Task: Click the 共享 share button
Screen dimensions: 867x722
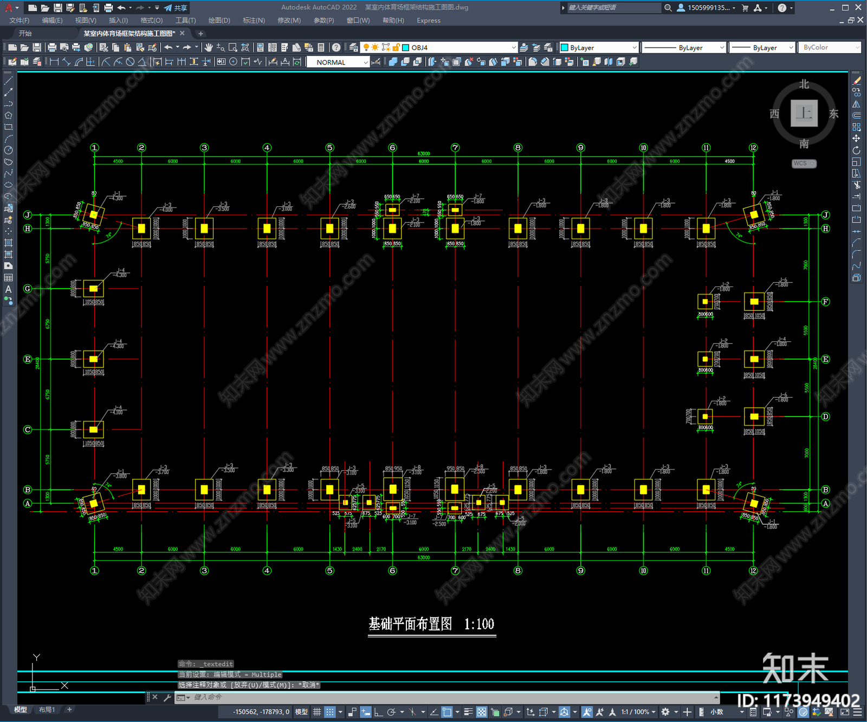Action: 176,8
